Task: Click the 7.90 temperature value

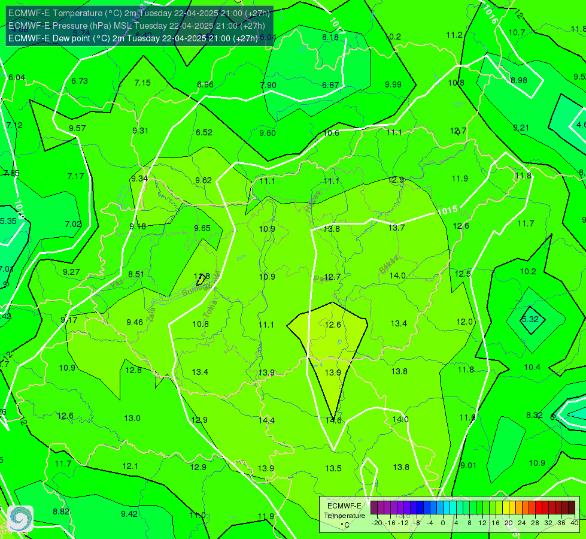Action: 268,85
